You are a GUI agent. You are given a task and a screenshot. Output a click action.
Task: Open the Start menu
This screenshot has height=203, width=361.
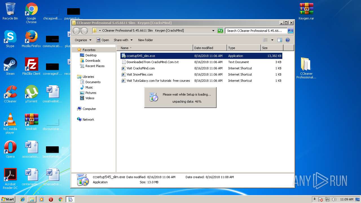pos(8,199)
